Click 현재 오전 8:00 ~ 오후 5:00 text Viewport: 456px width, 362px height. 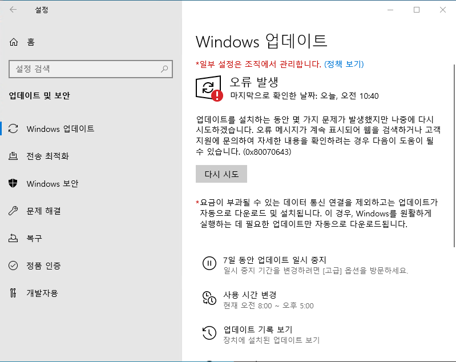point(268,305)
